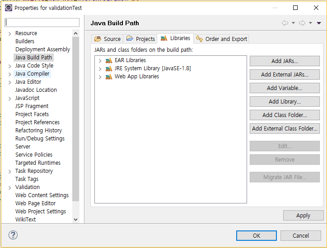Click the Eclipse icon in title bar
327x248 pixels.
(x=9, y=8)
